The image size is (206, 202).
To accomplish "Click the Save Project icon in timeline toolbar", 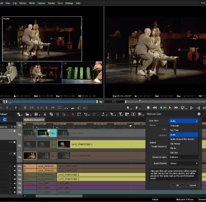I will click(36, 114).
